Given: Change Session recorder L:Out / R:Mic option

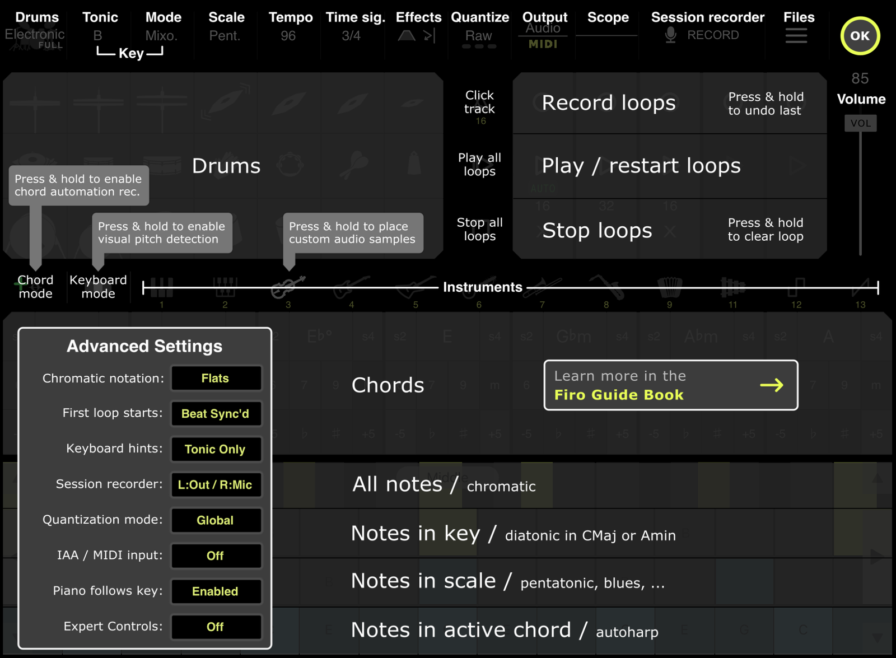Looking at the screenshot, I should click(216, 484).
